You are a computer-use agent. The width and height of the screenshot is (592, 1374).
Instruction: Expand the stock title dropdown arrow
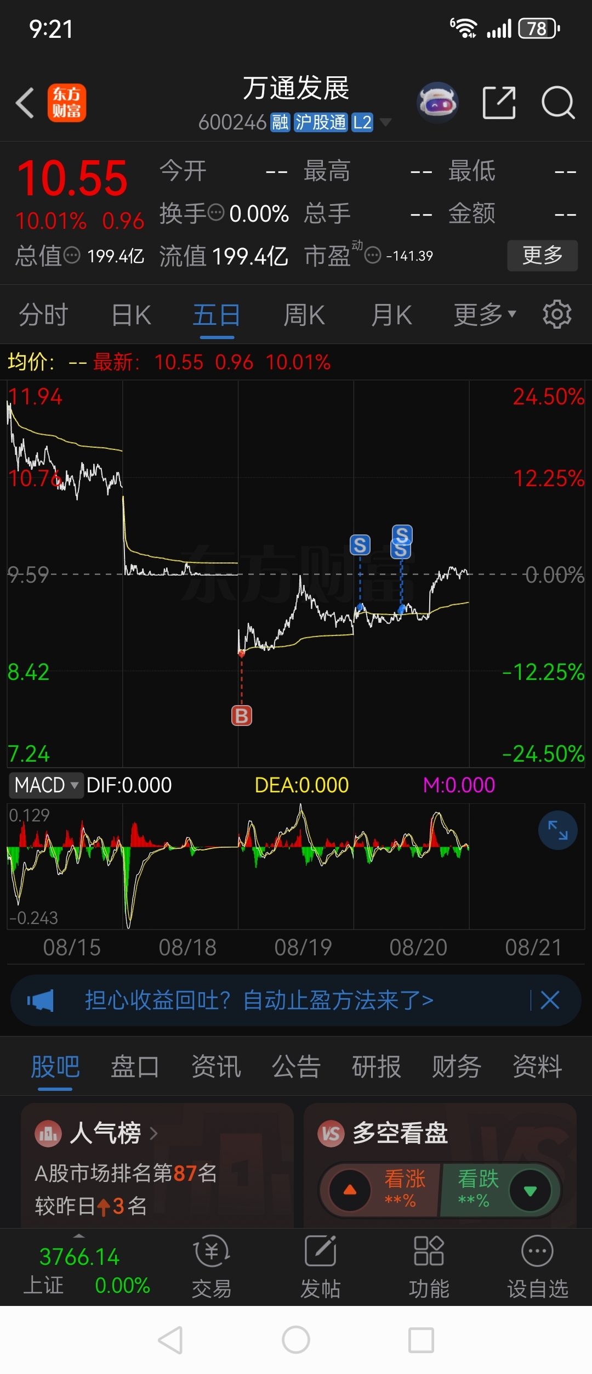point(385,122)
